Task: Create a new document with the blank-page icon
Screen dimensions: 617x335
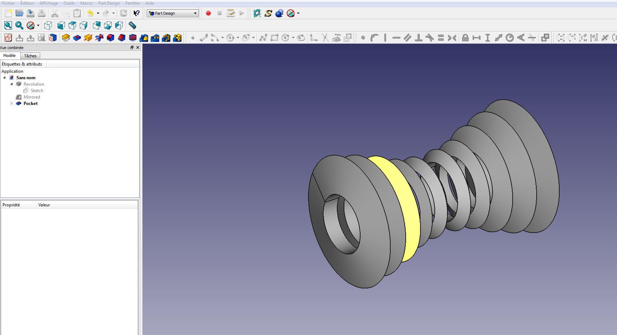Action: coord(8,13)
